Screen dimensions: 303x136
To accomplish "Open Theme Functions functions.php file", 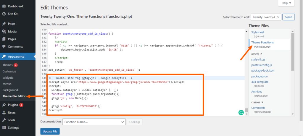I will pos(262,42).
